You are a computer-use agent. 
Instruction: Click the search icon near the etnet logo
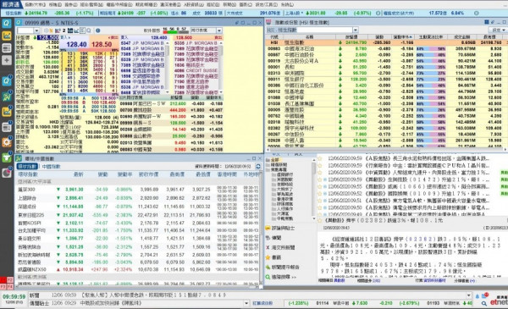pos(483,303)
